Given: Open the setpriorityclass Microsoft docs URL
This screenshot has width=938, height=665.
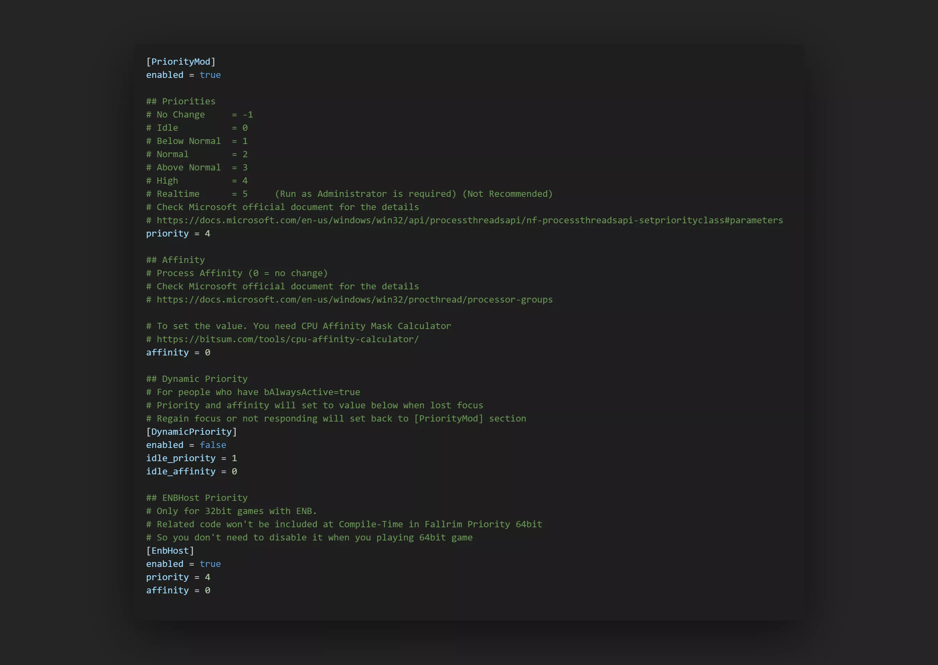Looking at the screenshot, I should click(x=470, y=220).
